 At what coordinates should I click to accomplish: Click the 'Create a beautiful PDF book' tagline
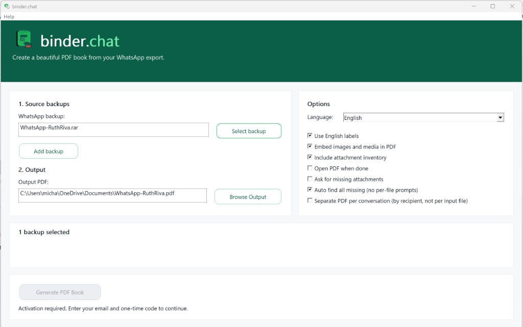point(88,57)
